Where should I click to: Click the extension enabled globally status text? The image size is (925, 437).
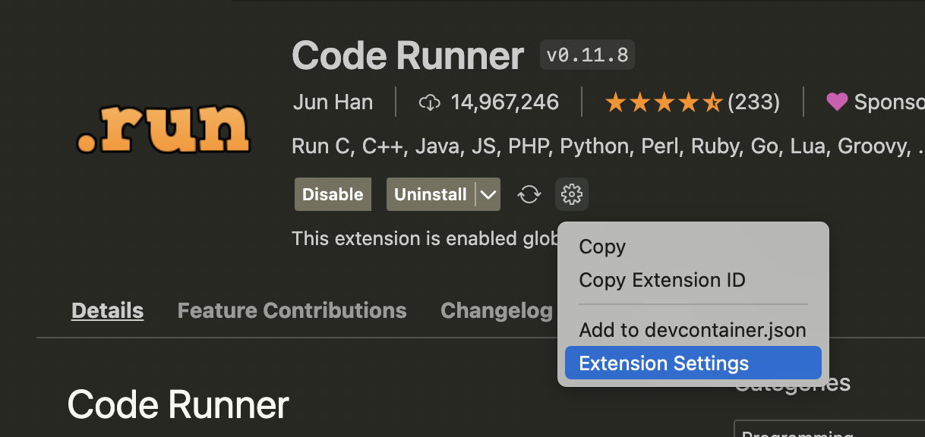425,238
